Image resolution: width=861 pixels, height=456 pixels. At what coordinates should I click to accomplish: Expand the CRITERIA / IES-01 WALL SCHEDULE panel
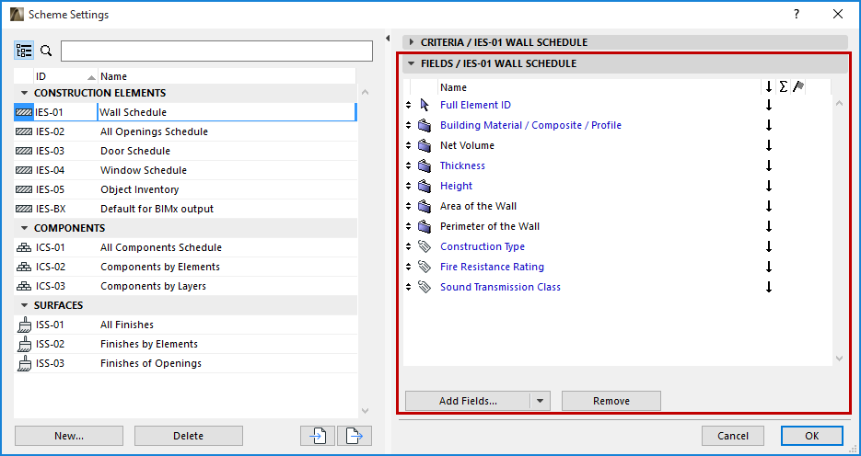tap(410, 42)
